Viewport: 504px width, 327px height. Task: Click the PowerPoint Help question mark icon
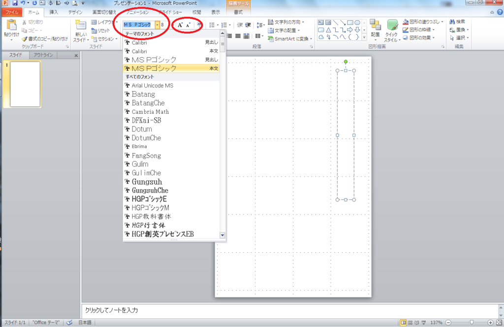pos(500,12)
